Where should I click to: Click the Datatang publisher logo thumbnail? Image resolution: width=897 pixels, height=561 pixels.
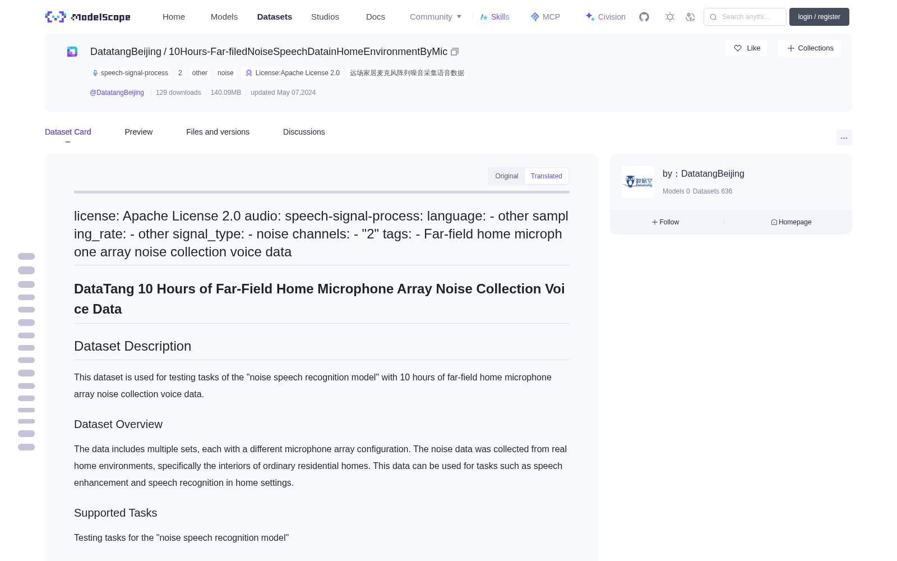pos(638,182)
